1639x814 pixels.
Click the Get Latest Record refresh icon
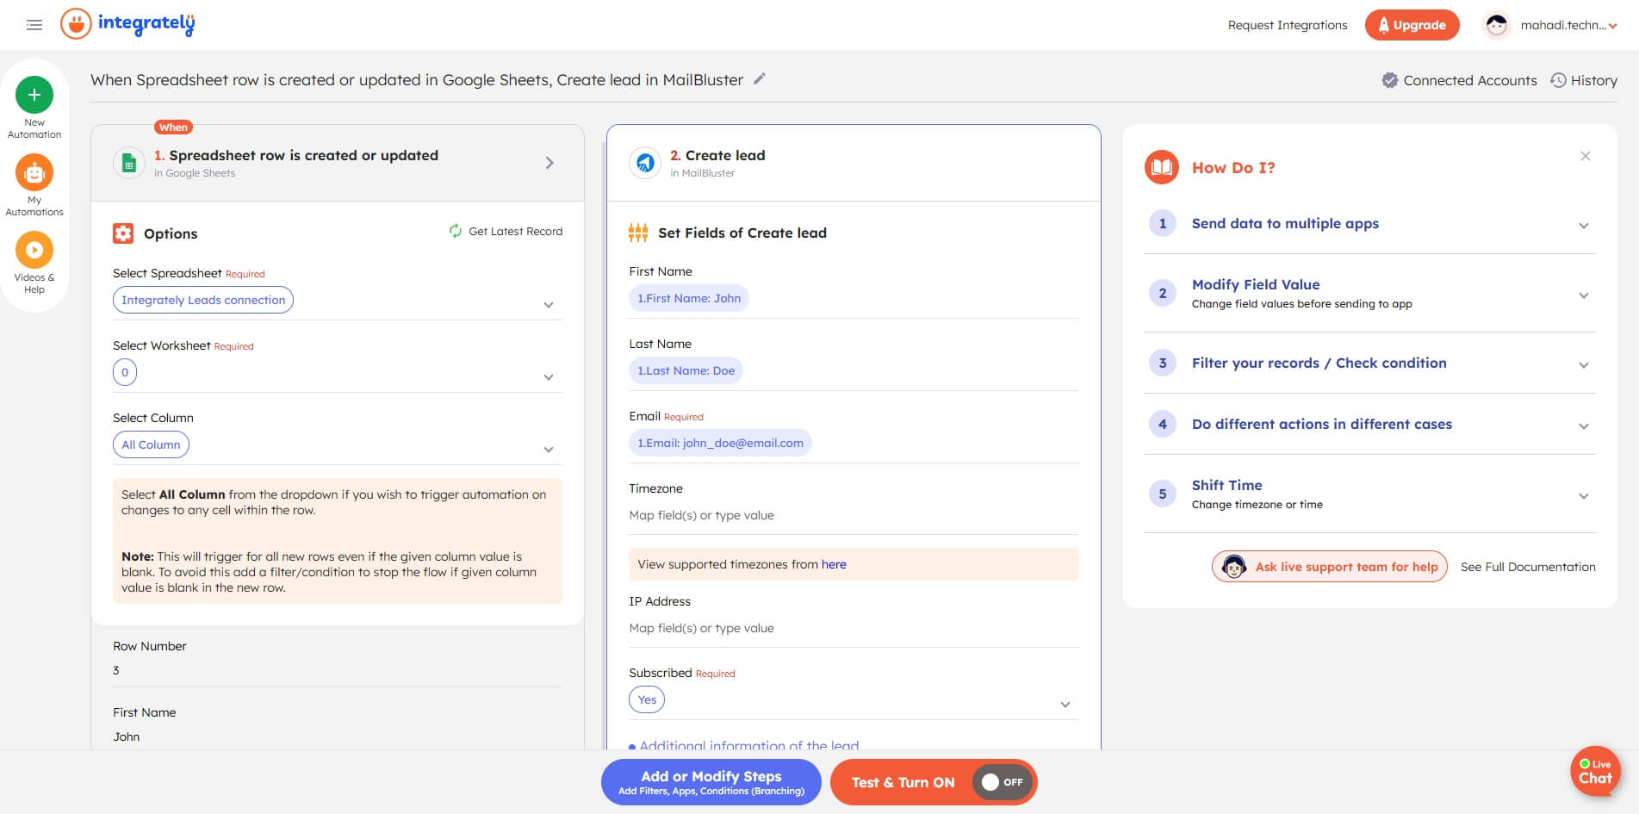[456, 231]
